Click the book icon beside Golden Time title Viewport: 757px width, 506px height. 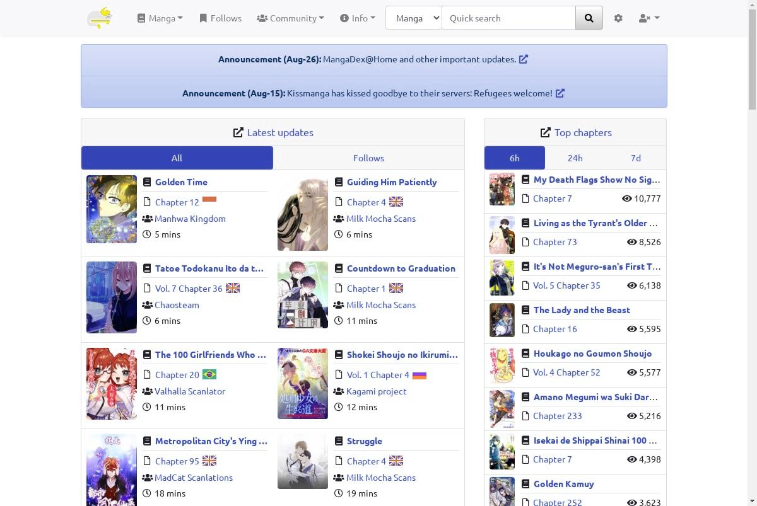[147, 182]
